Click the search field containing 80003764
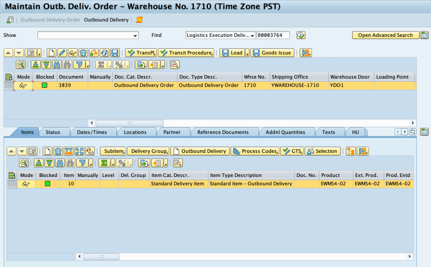This screenshot has height=267, width=431. [273, 35]
